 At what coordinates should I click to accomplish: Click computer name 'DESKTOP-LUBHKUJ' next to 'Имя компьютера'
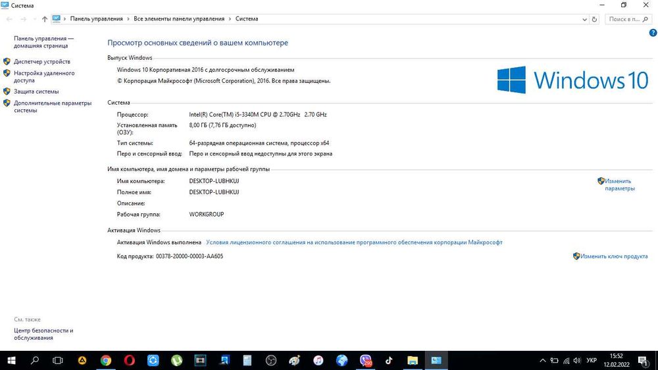pos(214,181)
